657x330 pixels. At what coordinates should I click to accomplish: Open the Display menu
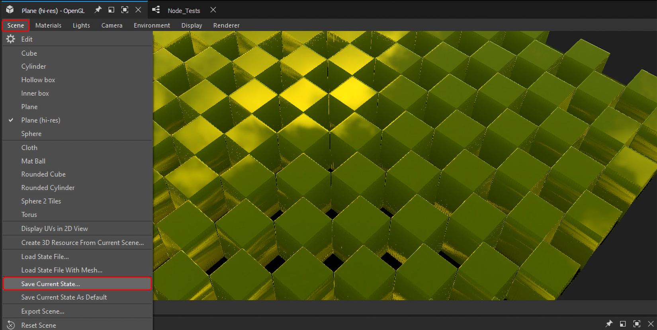point(192,25)
